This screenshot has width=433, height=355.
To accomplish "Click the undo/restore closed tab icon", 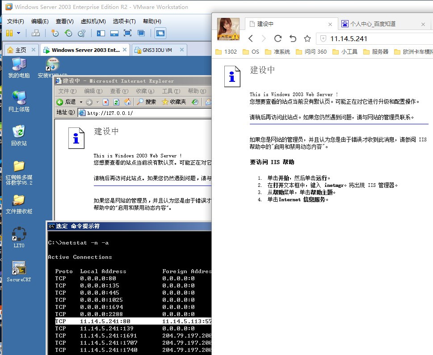I will tap(293, 38).
